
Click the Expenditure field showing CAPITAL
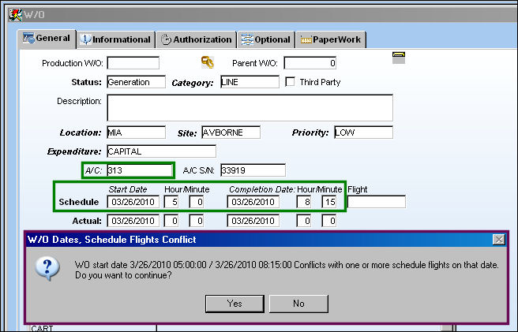(162, 151)
